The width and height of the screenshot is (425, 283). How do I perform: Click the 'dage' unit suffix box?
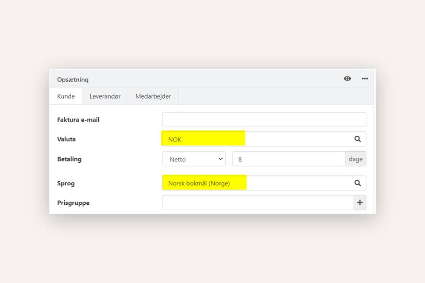[x=355, y=159]
